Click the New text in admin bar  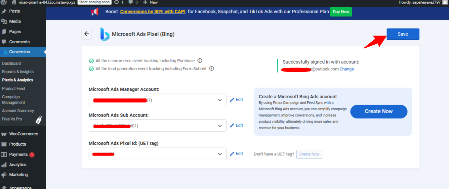(154, 2)
